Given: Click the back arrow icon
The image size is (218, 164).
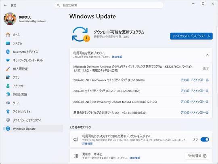Looking at the screenshot, I should pos(5,5).
